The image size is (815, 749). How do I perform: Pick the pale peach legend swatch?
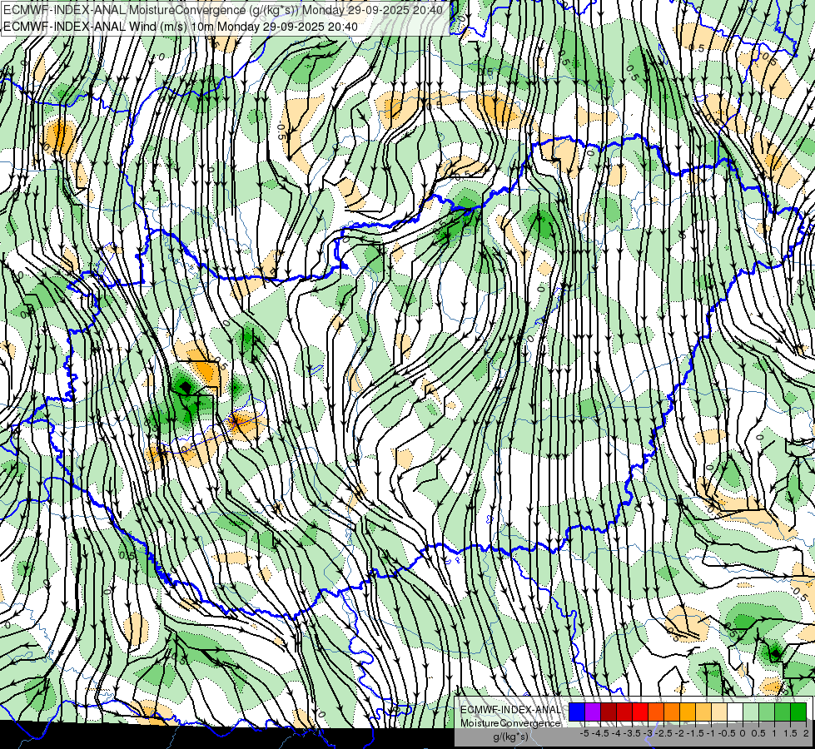pyautogui.click(x=719, y=712)
